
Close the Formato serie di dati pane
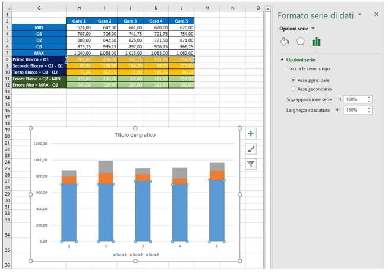376,14
